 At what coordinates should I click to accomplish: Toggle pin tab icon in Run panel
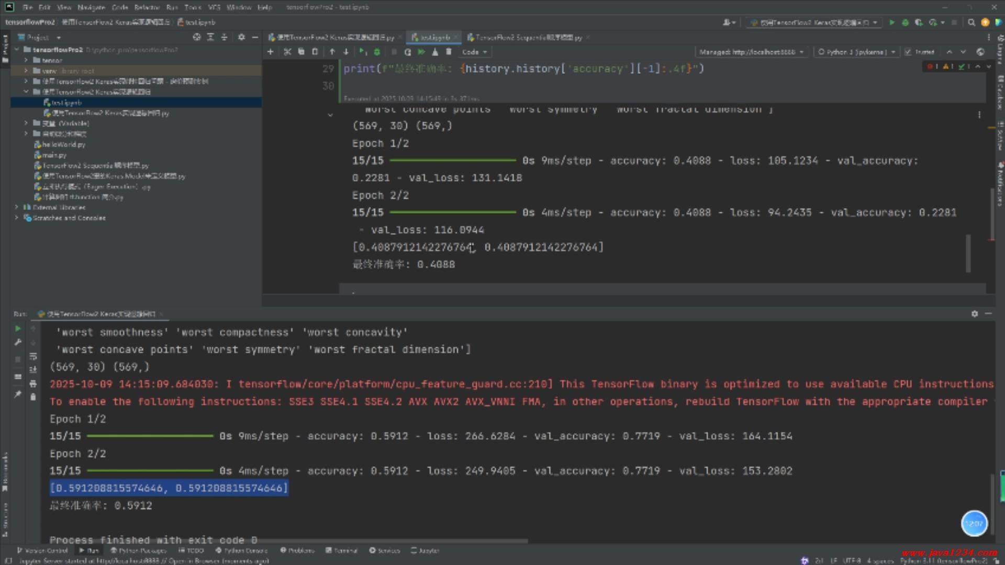(x=18, y=394)
